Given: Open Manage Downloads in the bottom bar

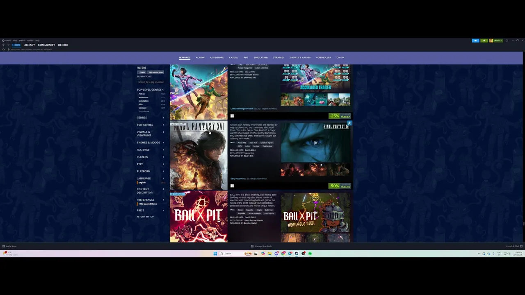Looking at the screenshot, I should point(261,246).
